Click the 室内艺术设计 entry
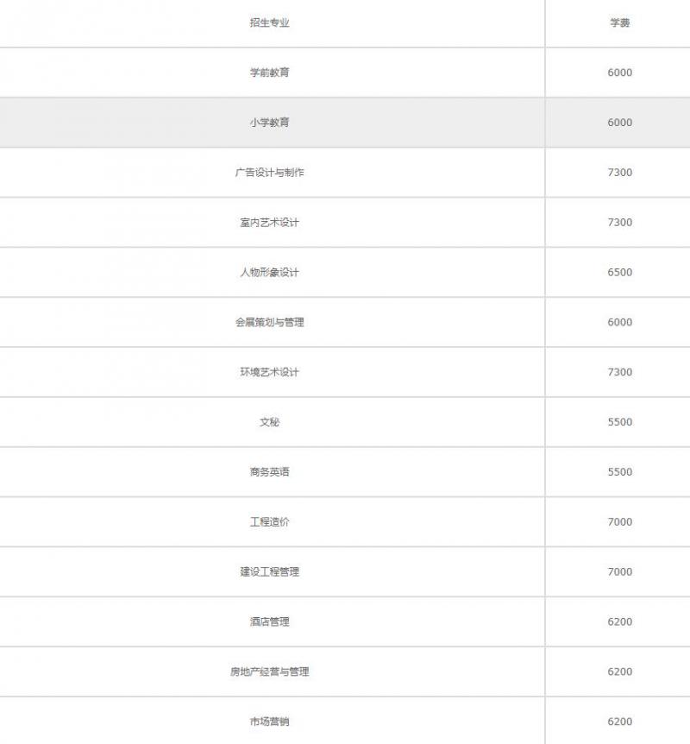The height and width of the screenshot is (744, 690). [270, 223]
